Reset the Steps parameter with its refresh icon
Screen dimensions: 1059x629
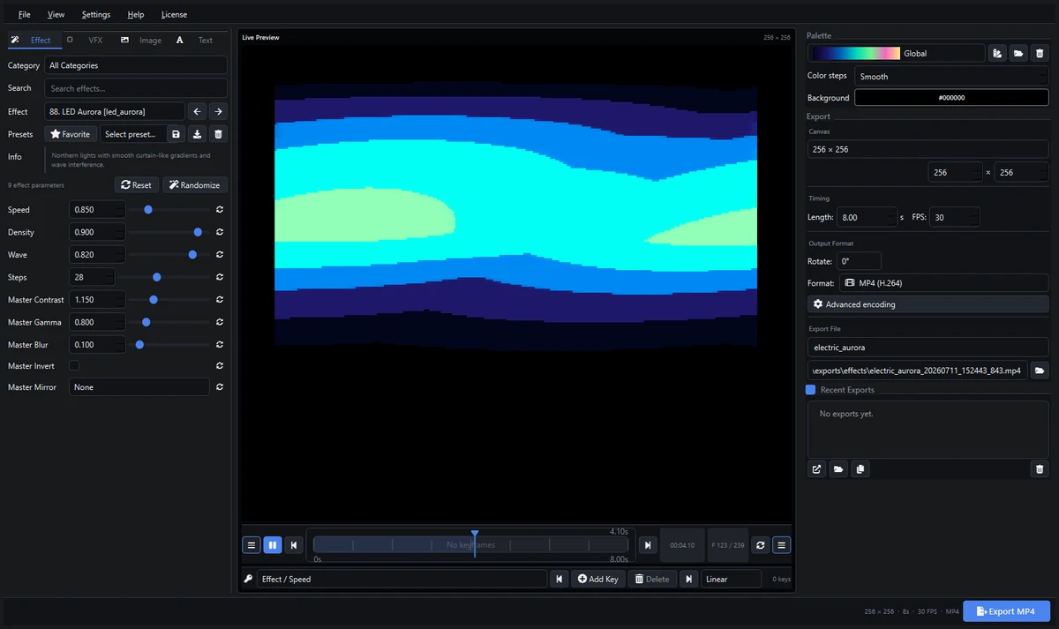(219, 277)
